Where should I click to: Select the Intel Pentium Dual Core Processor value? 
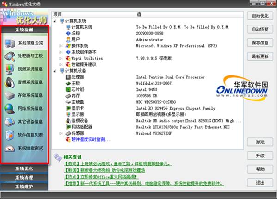tap(170, 77)
